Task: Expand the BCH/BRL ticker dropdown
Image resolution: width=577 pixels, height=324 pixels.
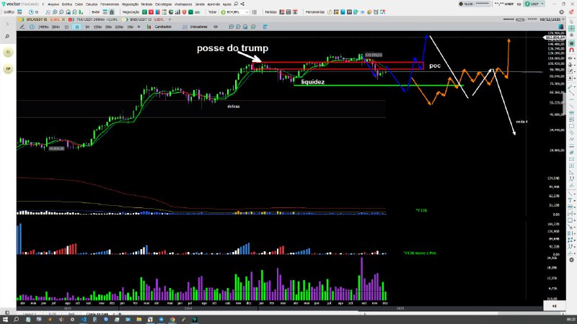Action: 247,12
